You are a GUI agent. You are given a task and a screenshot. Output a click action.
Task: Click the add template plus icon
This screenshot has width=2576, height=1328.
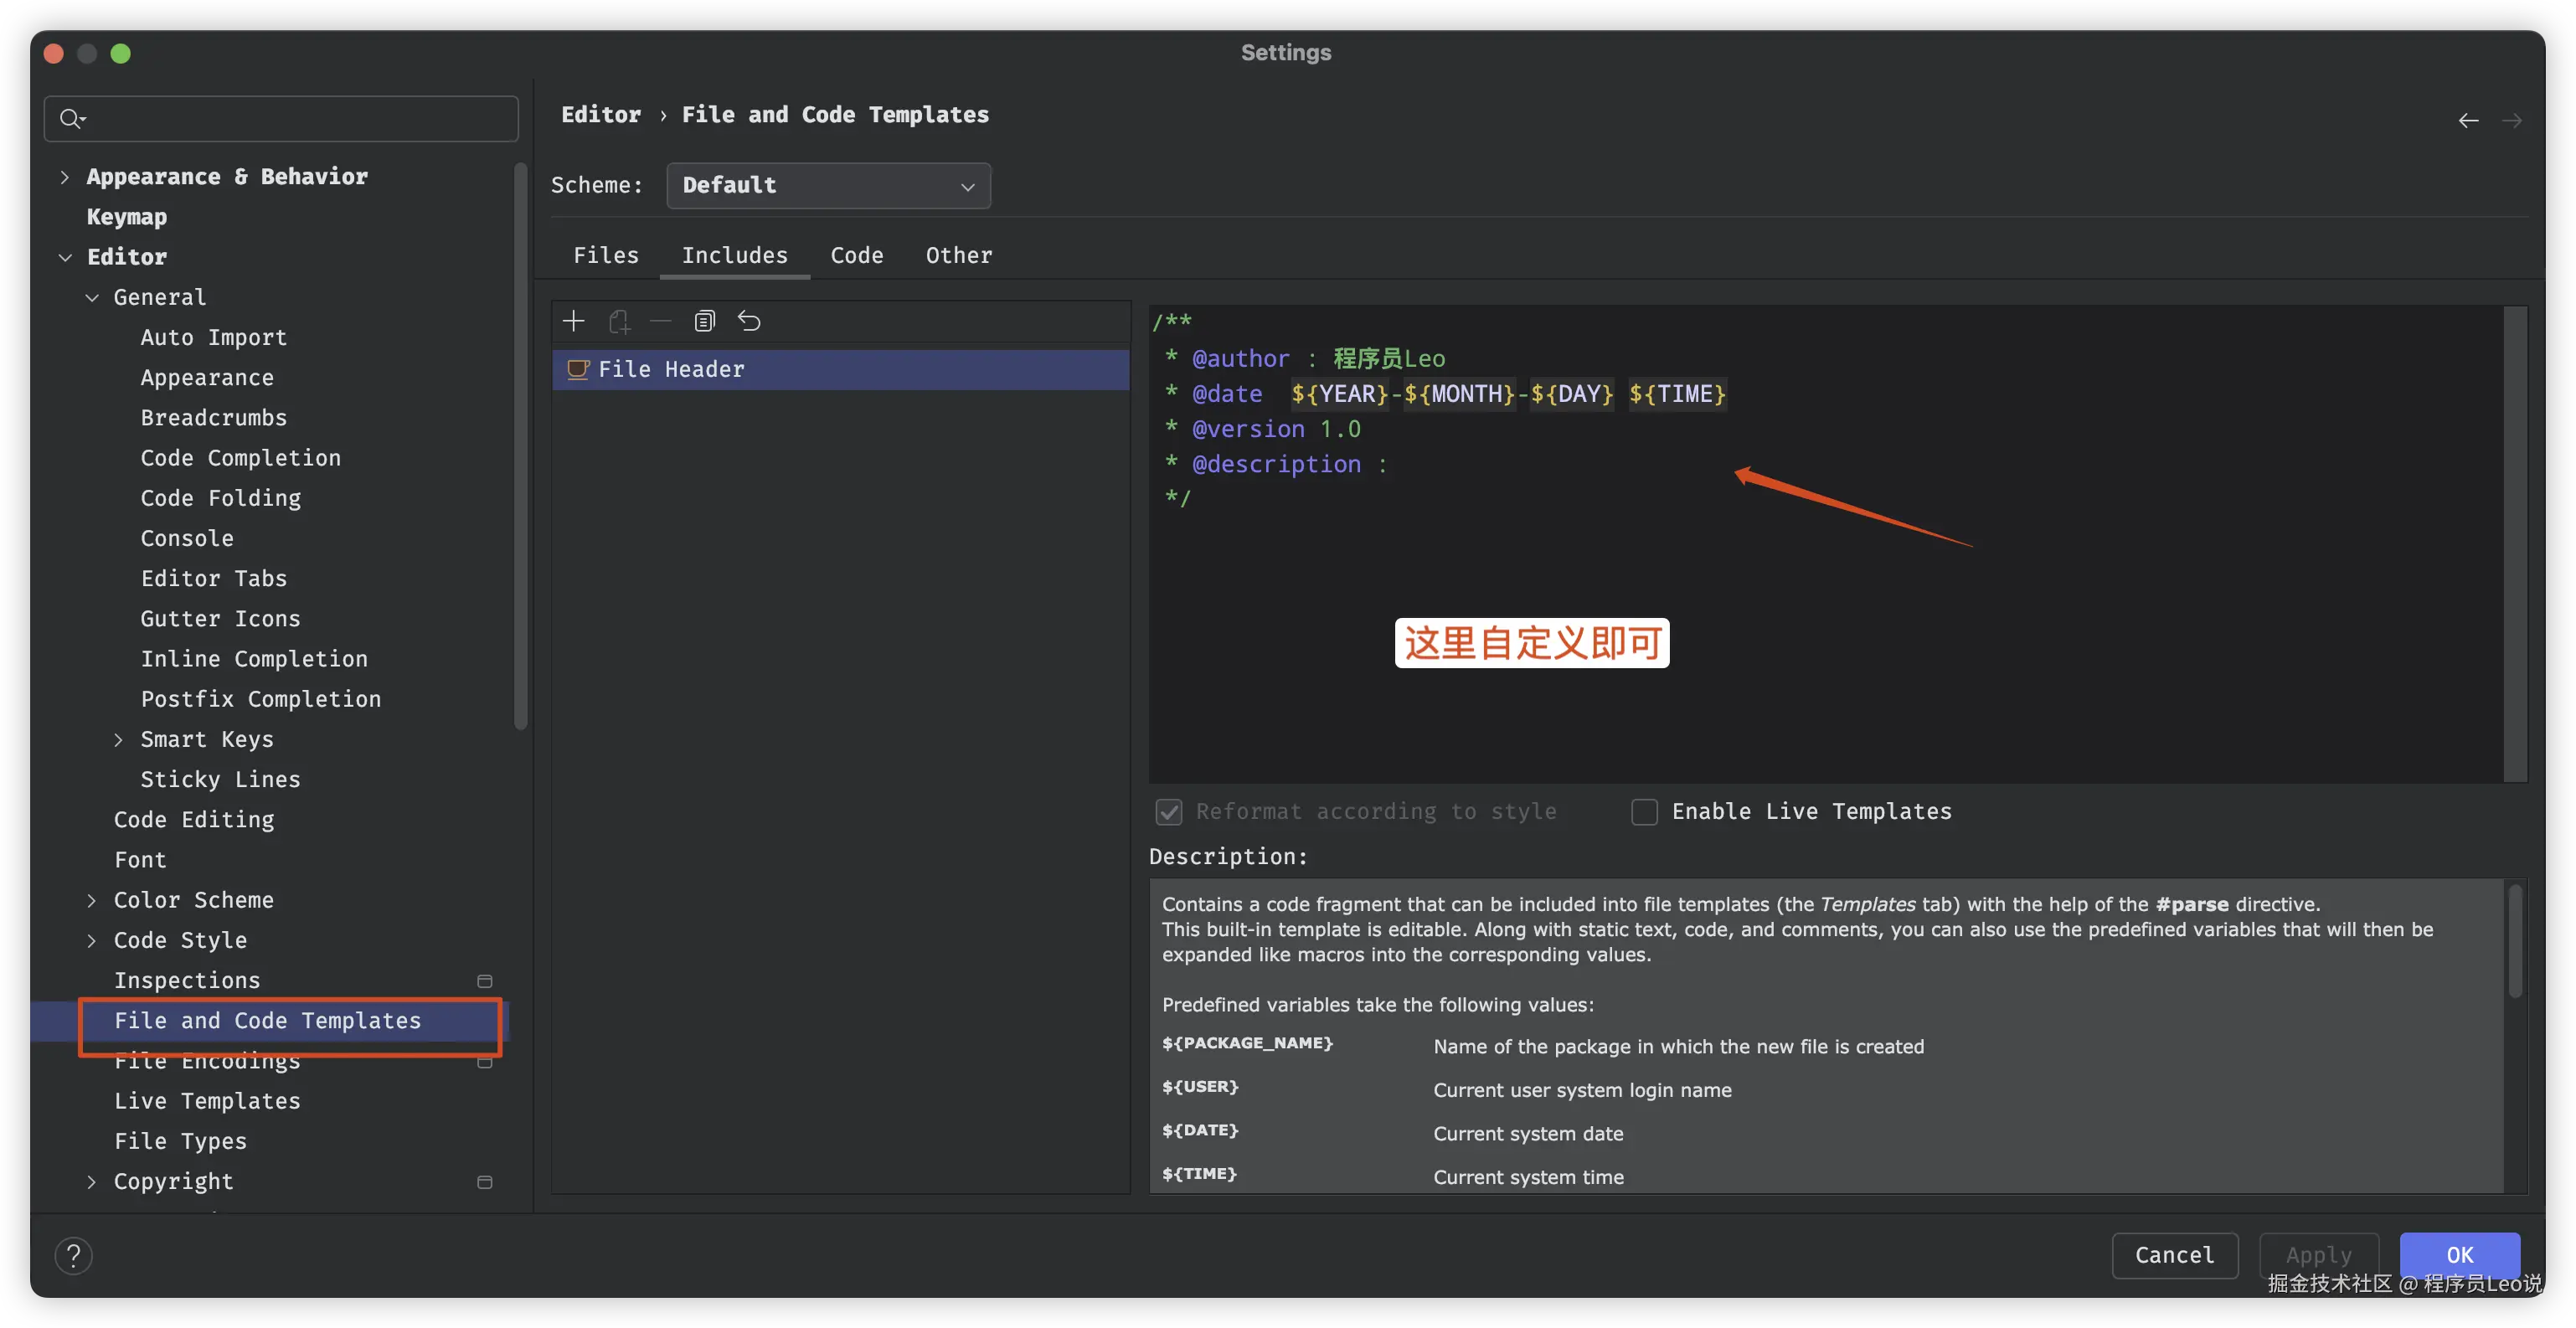coord(574,321)
